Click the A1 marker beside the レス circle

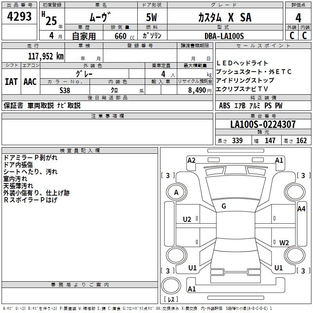(x=192, y=289)
